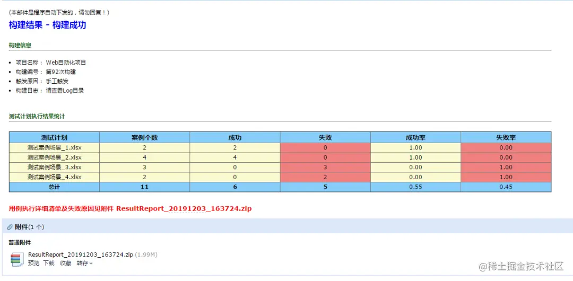Click the 失败 column header
The height and width of the screenshot is (281, 573).
pyautogui.click(x=325, y=137)
